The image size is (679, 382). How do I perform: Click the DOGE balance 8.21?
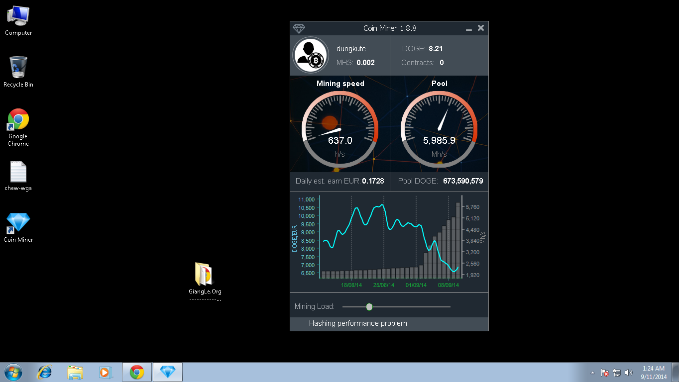click(436, 49)
